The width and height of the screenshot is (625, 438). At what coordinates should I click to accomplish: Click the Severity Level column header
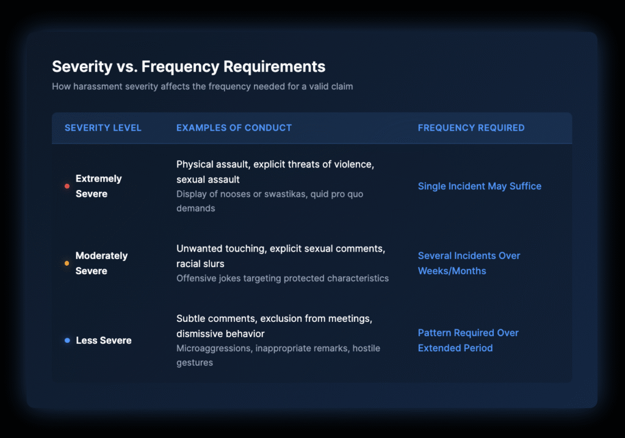tap(103, 128)
